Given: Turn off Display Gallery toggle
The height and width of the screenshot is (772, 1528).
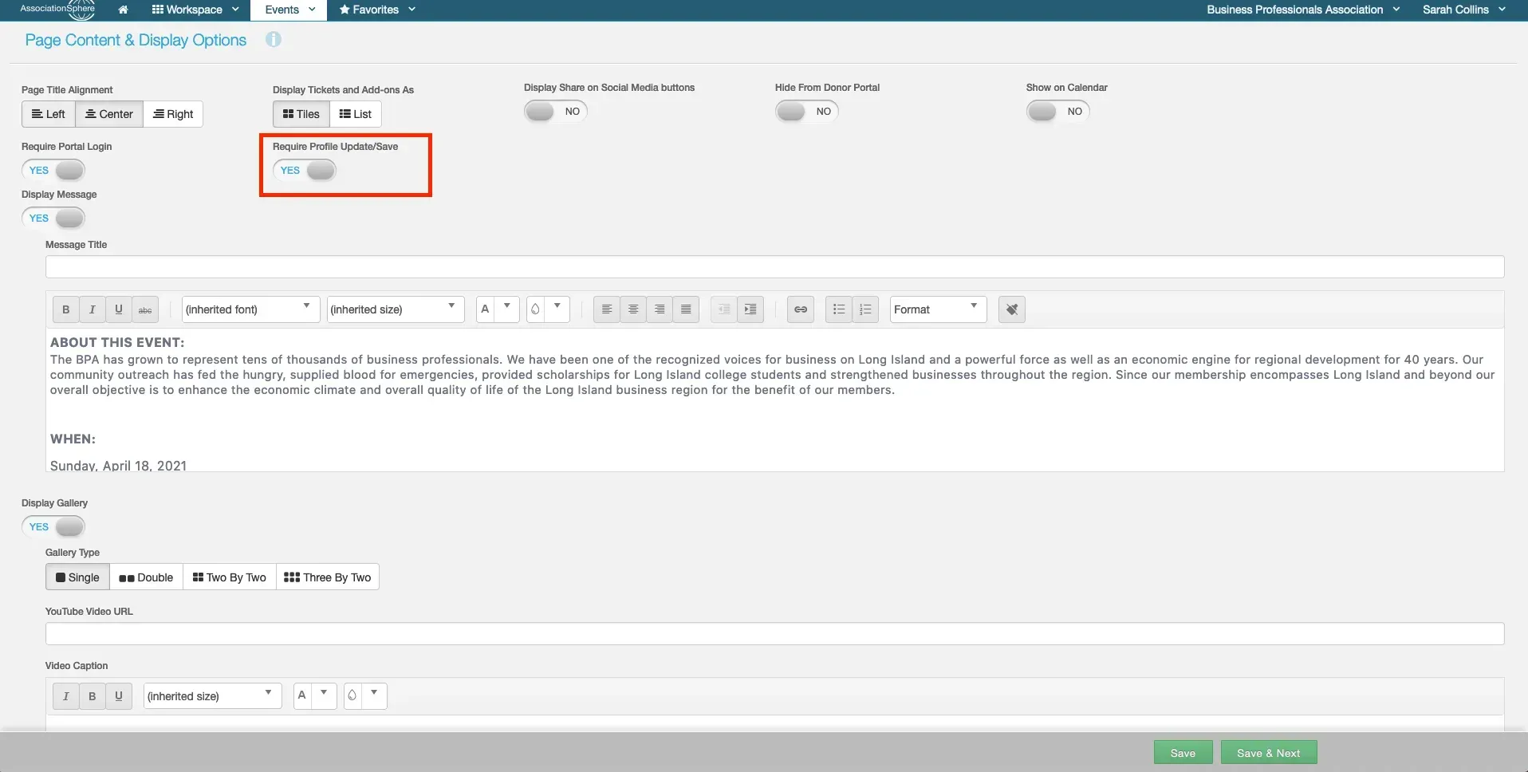Looking at the screenshot, I should [x=53, y=527].
